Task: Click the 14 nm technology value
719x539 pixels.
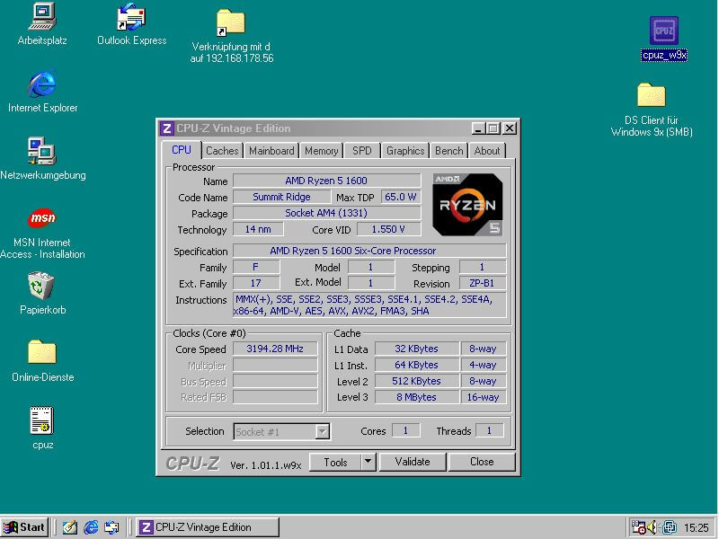Action: tap(258, 229)
